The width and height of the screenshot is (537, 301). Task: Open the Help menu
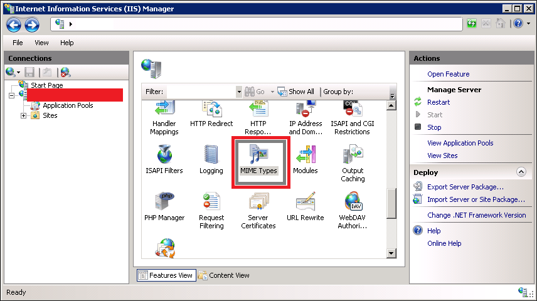pyautogui.click(x=66, y=43)
